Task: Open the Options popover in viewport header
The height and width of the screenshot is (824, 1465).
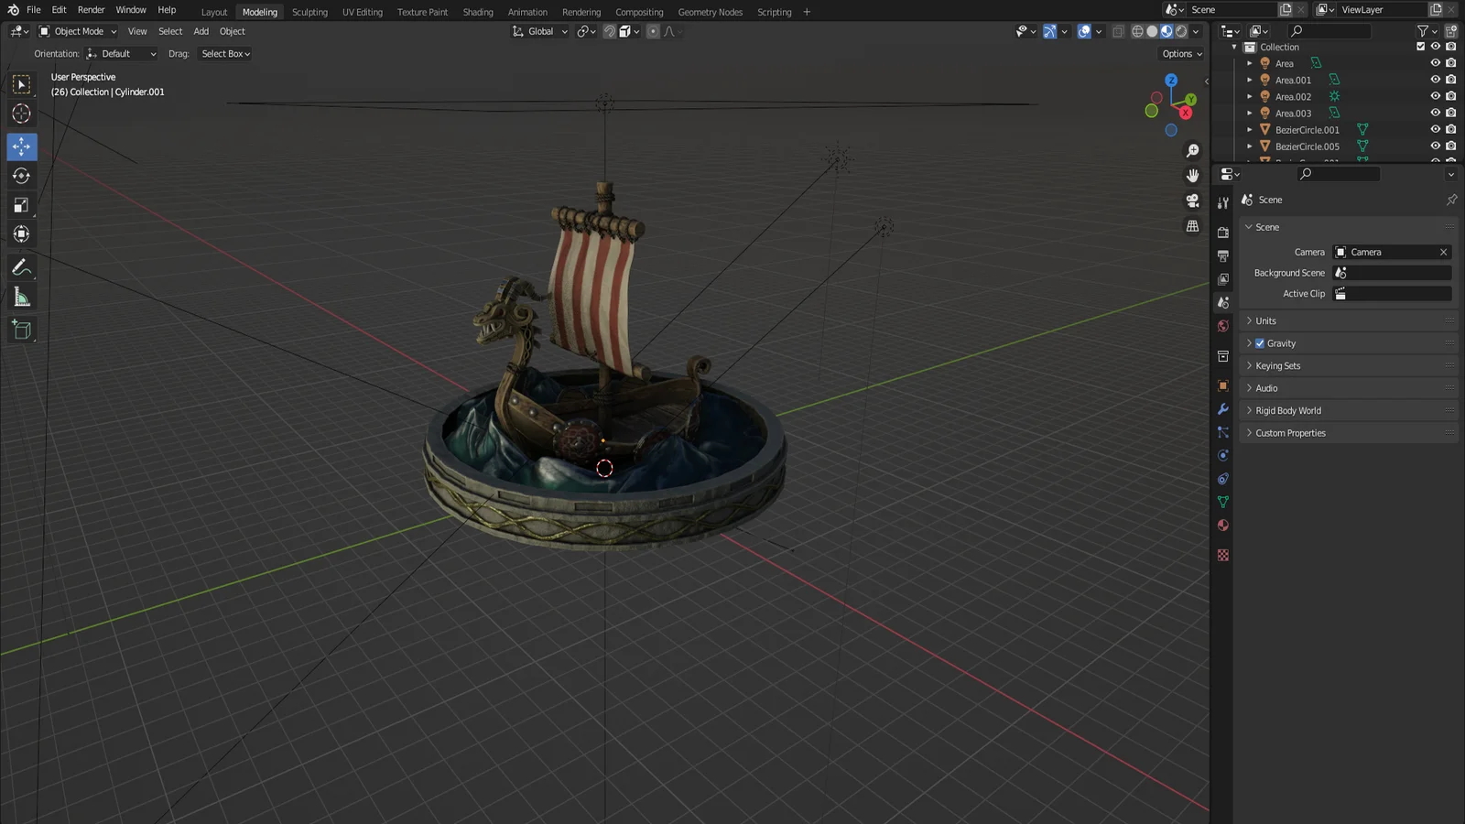Action: coord(1180,53)
